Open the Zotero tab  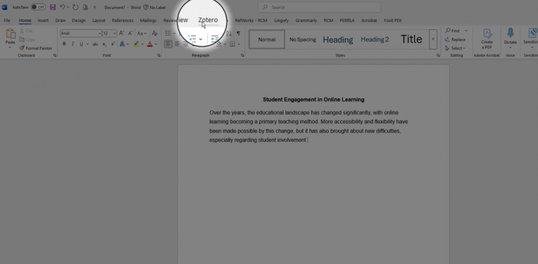208,20
